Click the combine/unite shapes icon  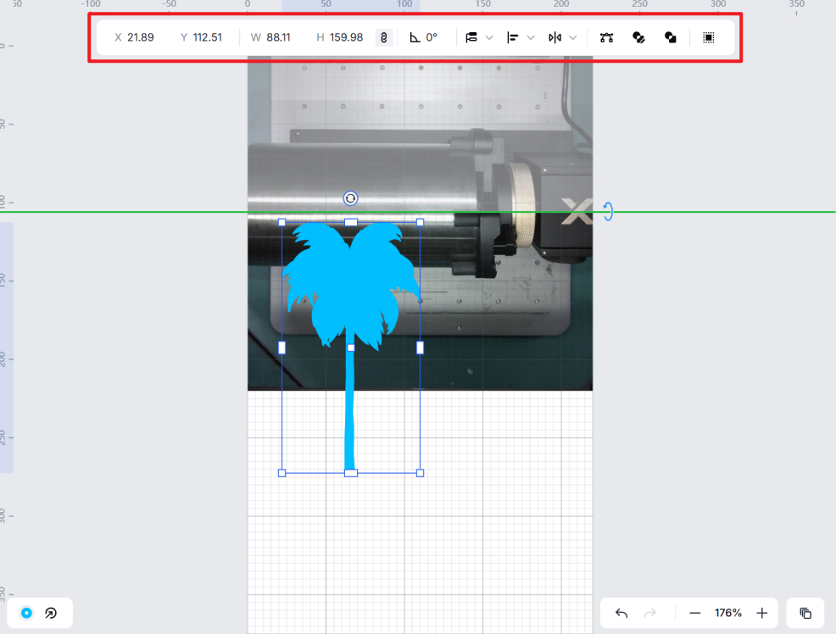pyautogui.click(x=639, y=38)
